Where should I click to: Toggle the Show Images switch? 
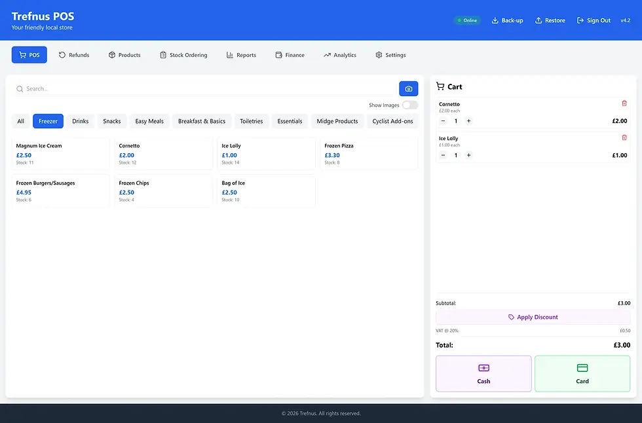pos(410,105)
